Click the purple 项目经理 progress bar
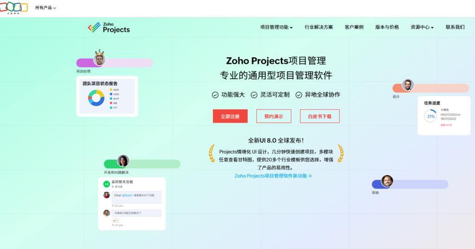This screenshot has height=249, width=475. point(115,63)
